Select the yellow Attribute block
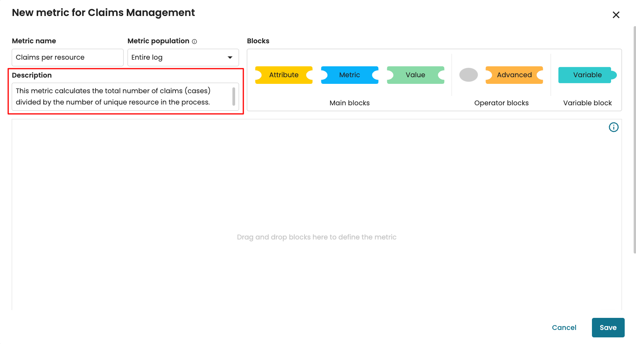Image resolution: width=636 pixels, height=344 pixels. (x=283, y=75)
